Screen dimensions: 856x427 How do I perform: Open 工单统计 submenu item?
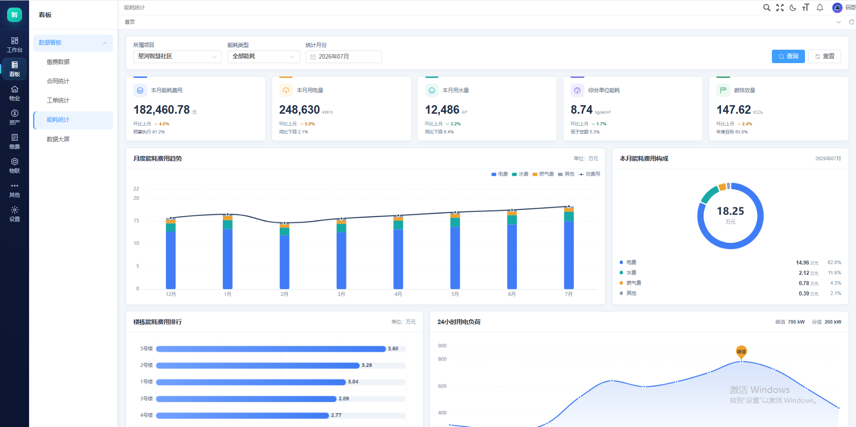click(73, 100)
